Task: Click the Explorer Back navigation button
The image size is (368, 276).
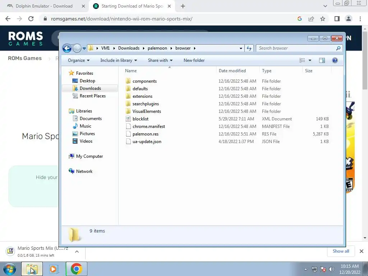Action: [x=67, y=49]
